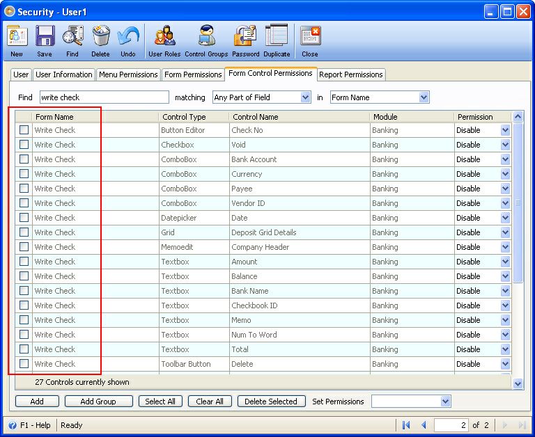The width and height of the screenshot is (535, 437).
Task: Switch to the User Information tab
Action: coord(64,74)
